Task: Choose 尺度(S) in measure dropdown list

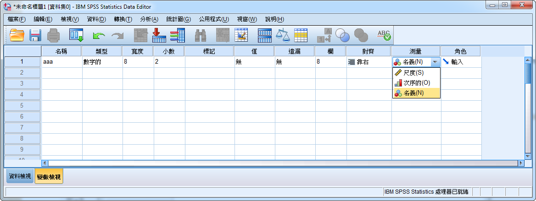Action: coord(416,73)
